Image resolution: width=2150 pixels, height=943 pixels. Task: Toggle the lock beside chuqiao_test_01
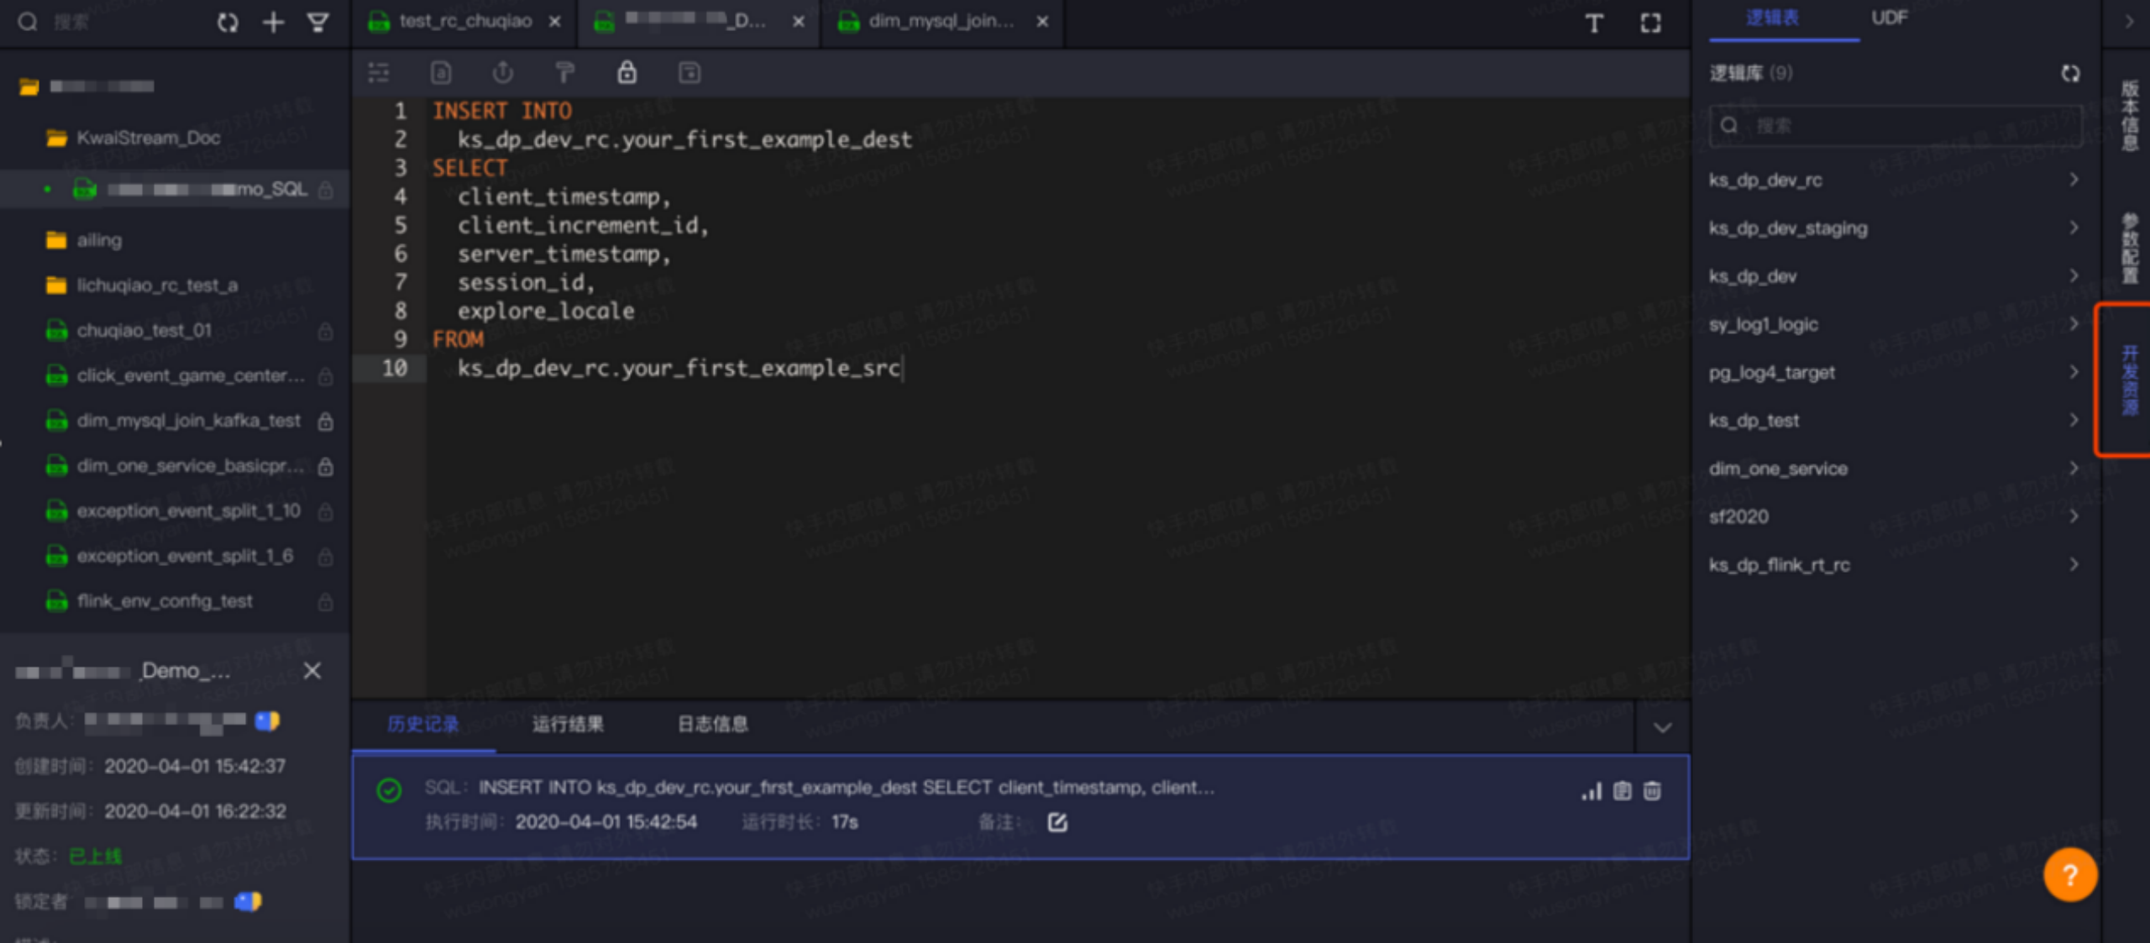point(326,332)
